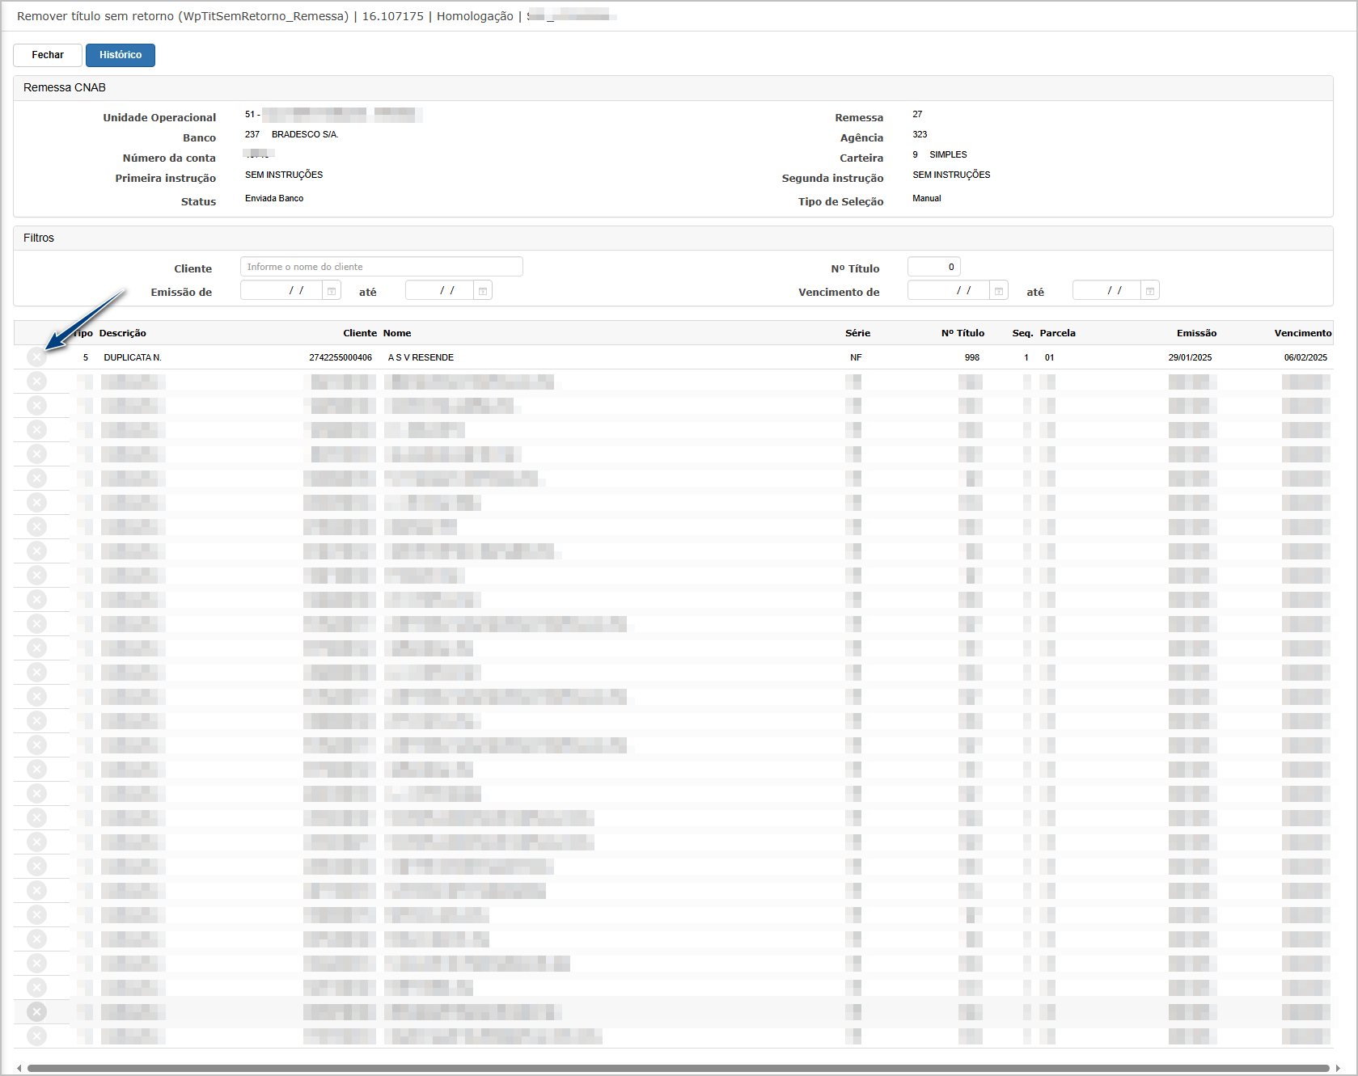Click into the Emissão de date field

pyautogui.click(x=281, y=291)
